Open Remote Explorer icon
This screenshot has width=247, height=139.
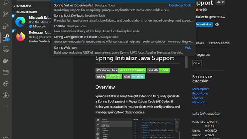click(6, 49)
